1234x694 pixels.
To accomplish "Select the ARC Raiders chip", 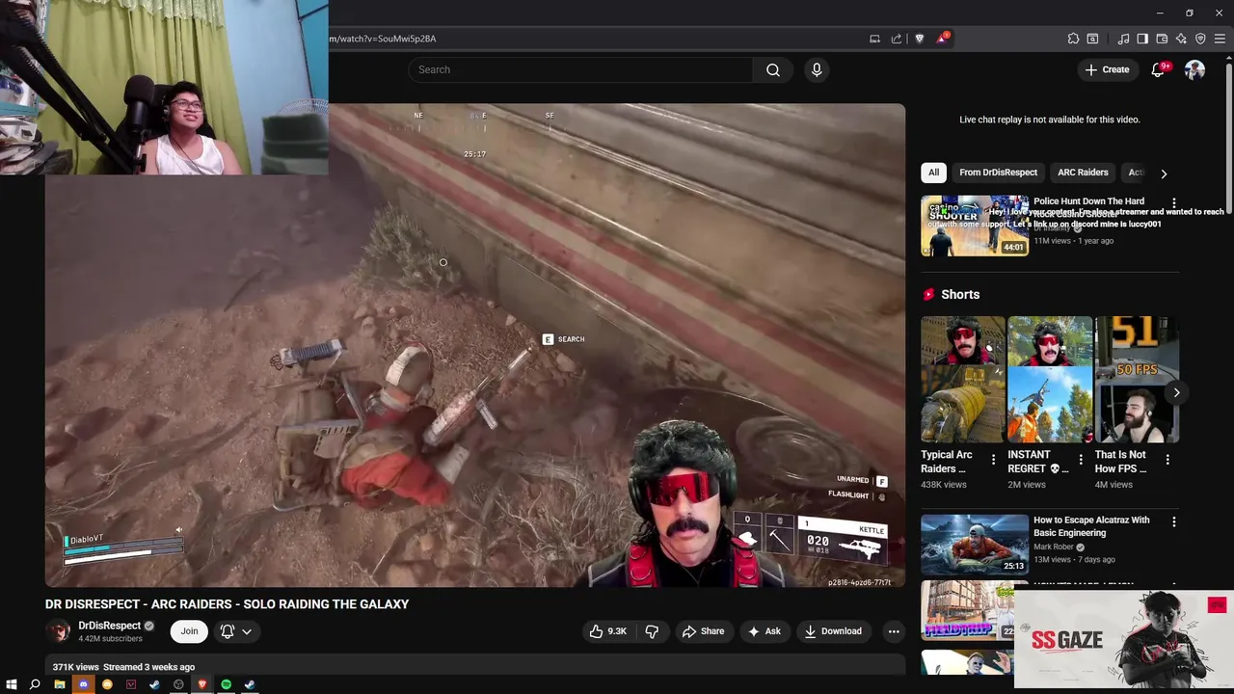I will (1083, 173).
